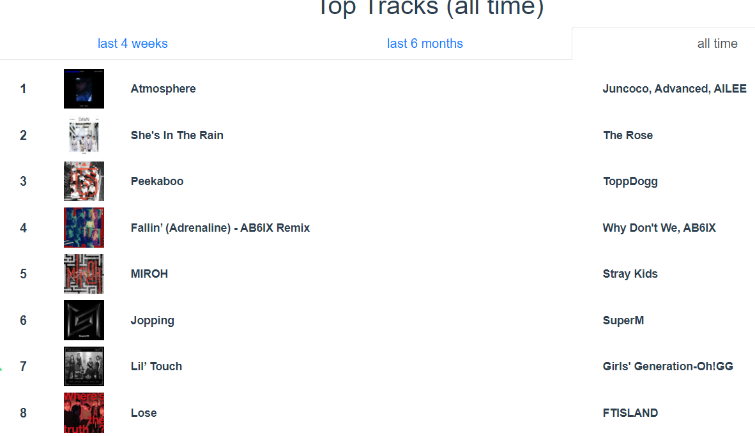Image resolution: width=755 pixels, height=436 pixels.
Task: Click the Lose album cover image
Action: click(84, 413)
